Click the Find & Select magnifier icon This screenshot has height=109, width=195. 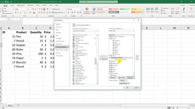coord(177,9)
